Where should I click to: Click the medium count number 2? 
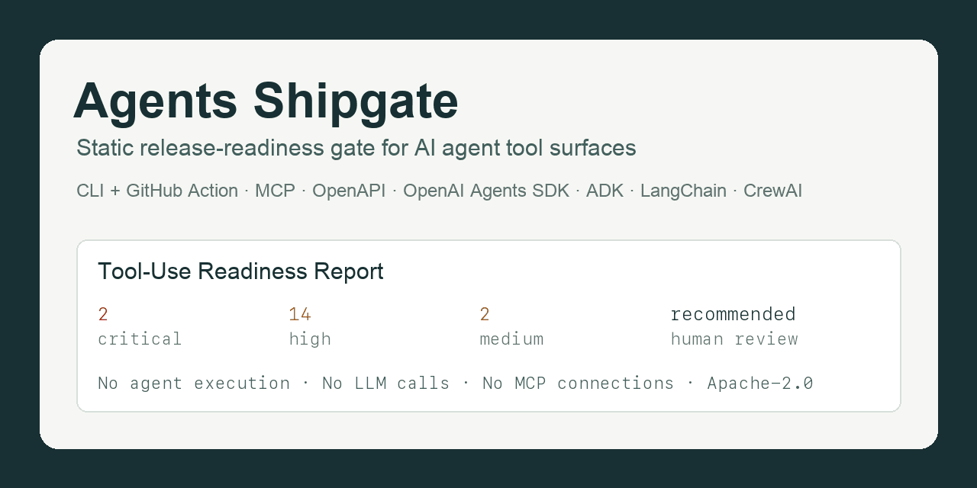(485, 314)
